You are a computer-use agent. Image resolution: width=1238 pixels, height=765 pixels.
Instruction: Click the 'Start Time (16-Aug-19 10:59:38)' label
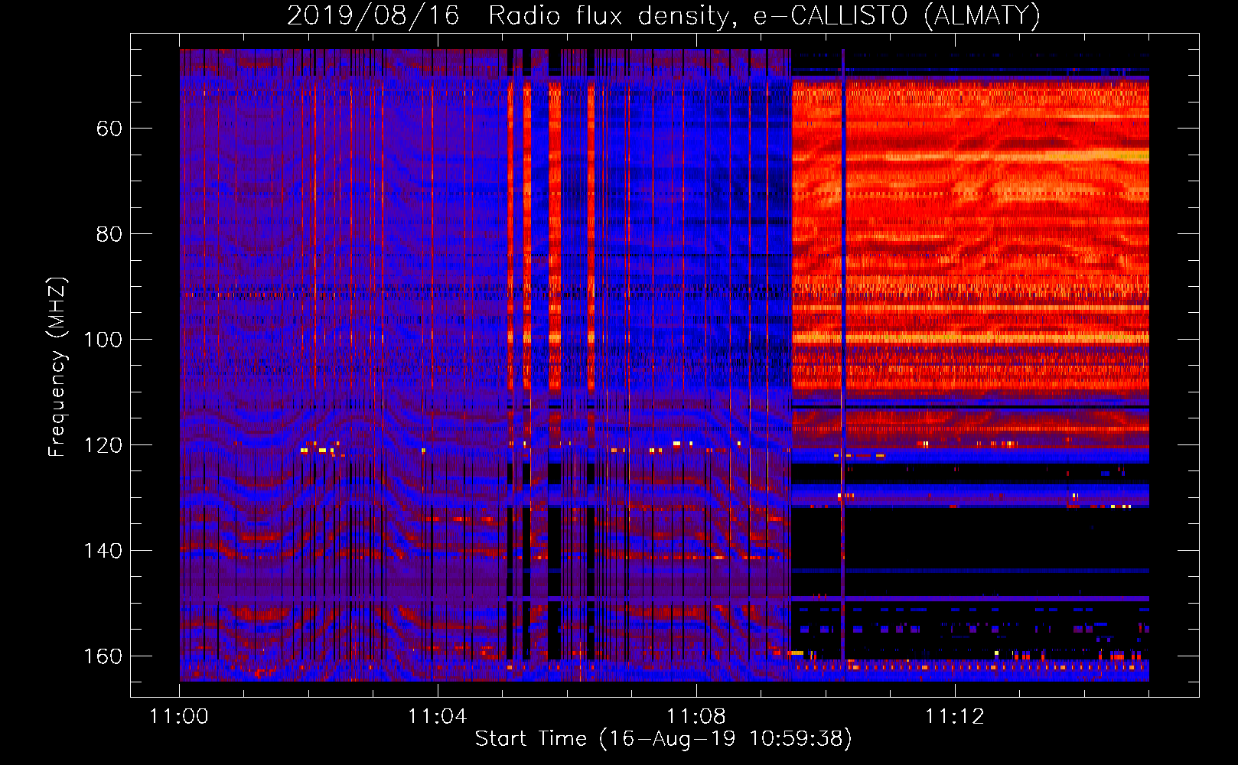(663, 738)
